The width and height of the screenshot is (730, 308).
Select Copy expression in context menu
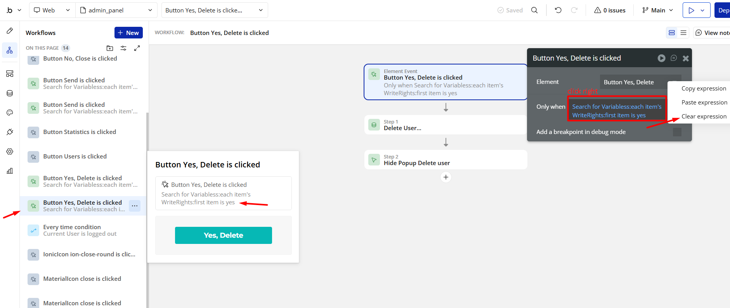pyautogui.click(x=704, y=89)
